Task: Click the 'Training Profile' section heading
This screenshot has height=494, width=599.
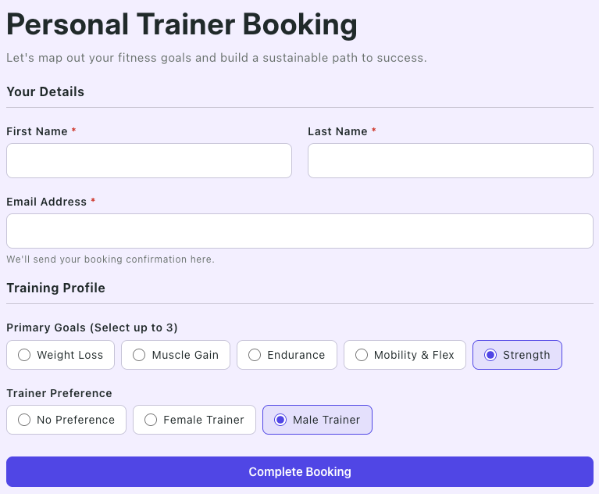Action: tap(55, 288)
